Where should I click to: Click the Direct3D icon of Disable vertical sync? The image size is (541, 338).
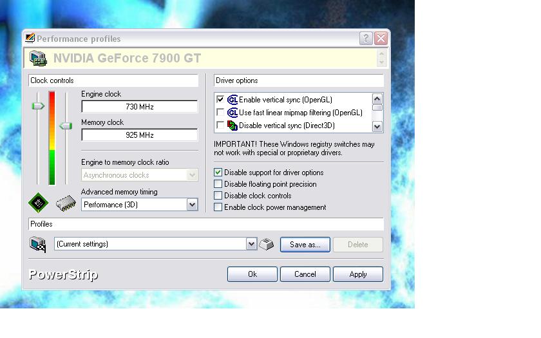pos(233,125)
